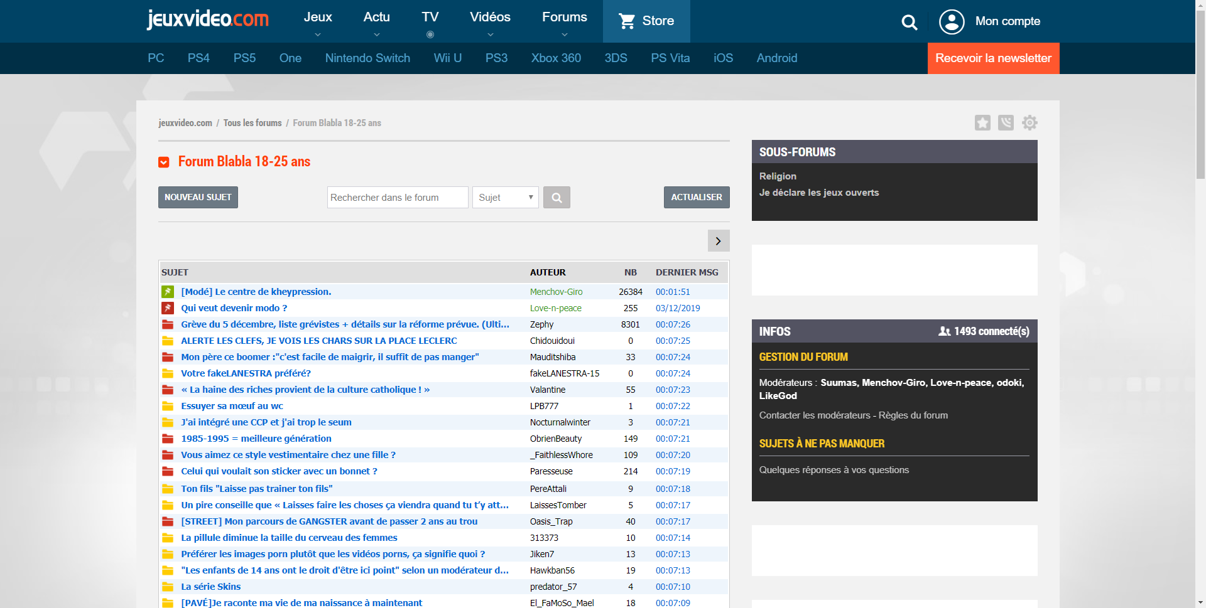Click folder icon of Mon père ce boomer

coord(168,357)
